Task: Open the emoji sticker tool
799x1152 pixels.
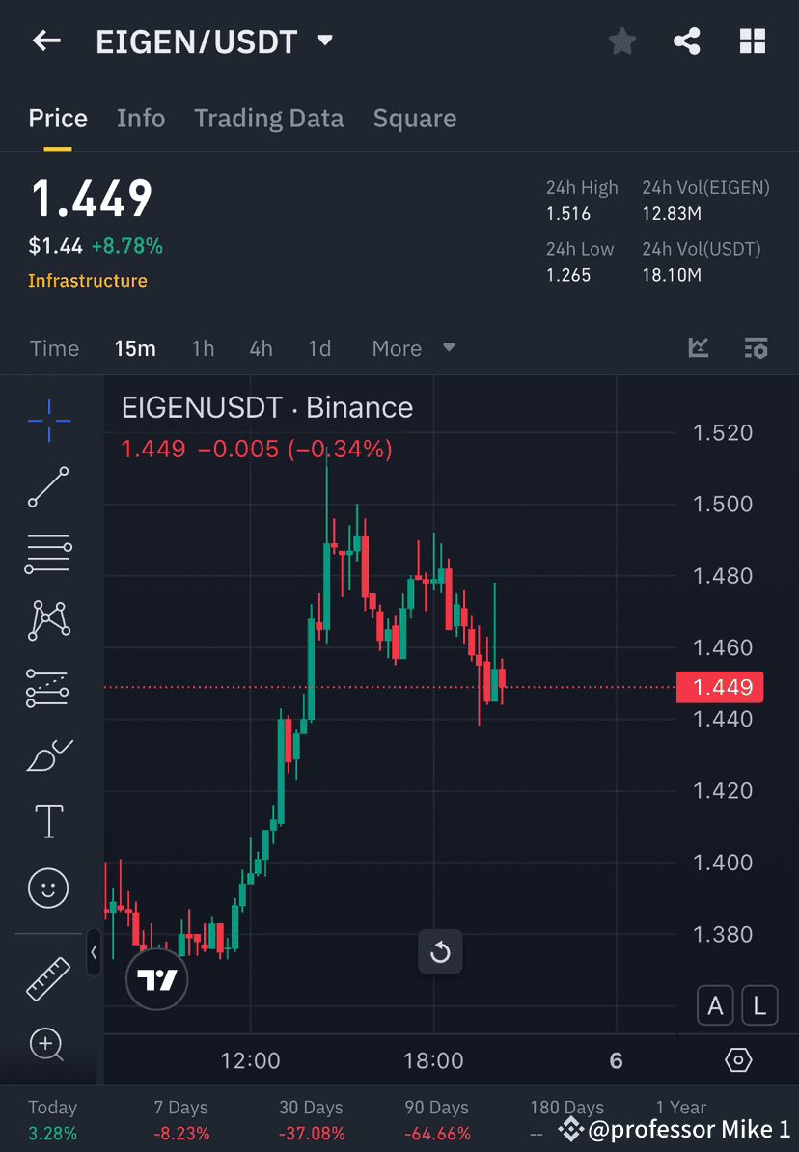Action: [x=48, y=888]
